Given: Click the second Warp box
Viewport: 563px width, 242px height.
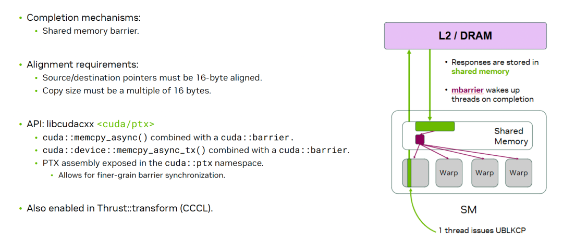Looking at the screenshot, I should point(449,173).
